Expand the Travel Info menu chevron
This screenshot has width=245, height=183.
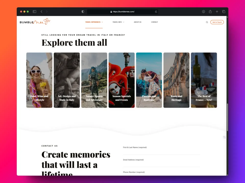[124, 22]
